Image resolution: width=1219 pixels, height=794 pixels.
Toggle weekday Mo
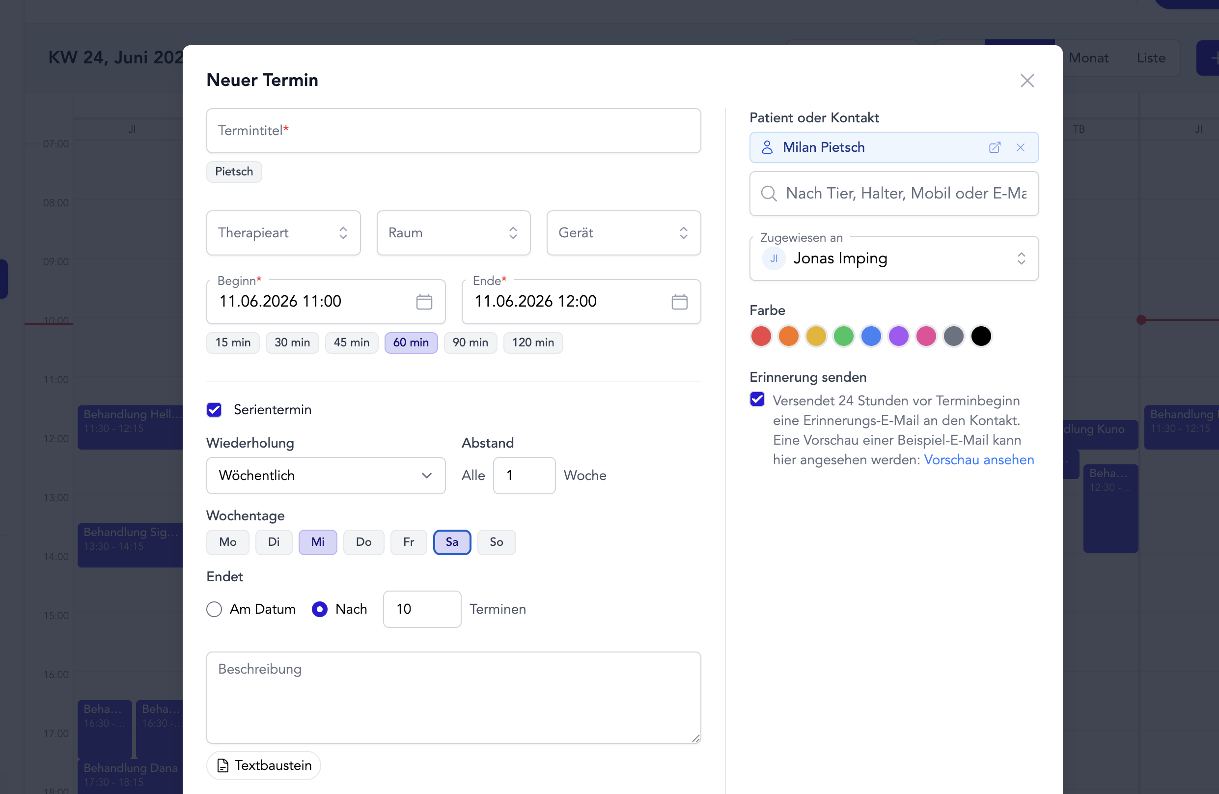coord(227,542)
